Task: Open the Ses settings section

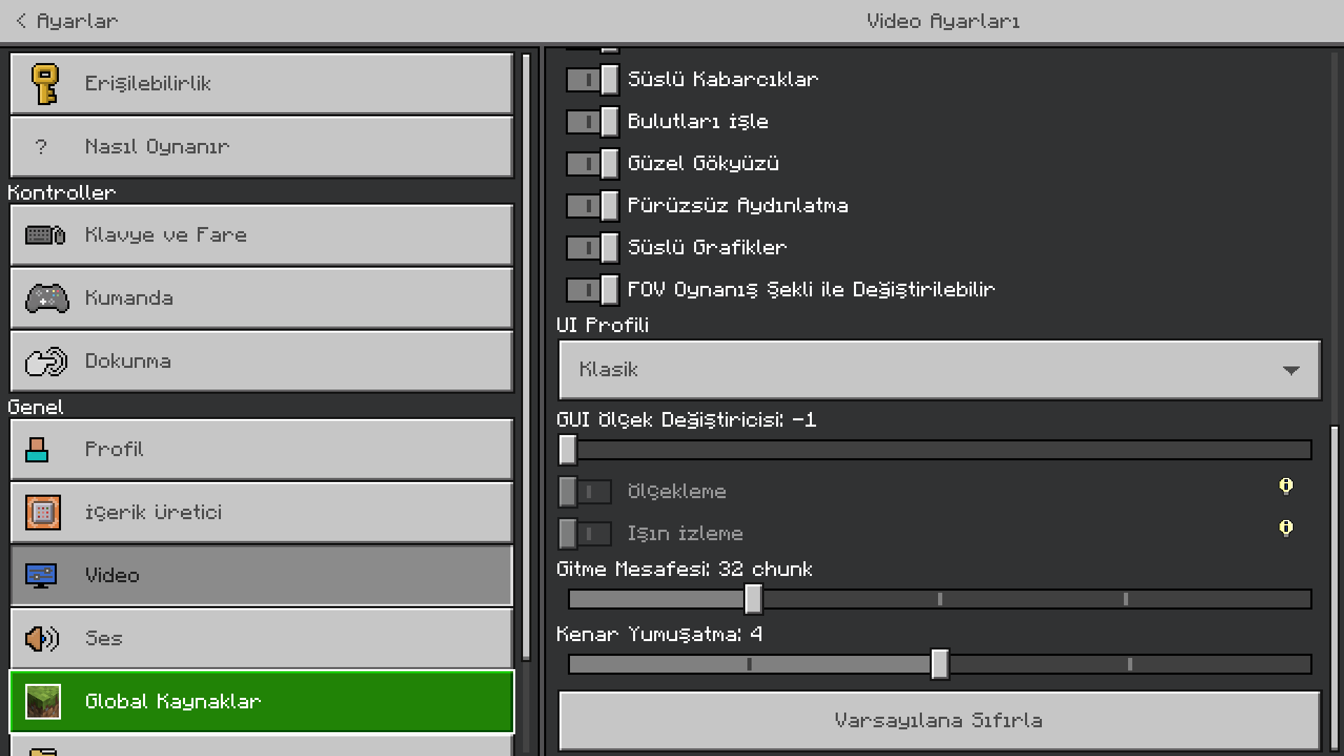Action: pos(262,639)
